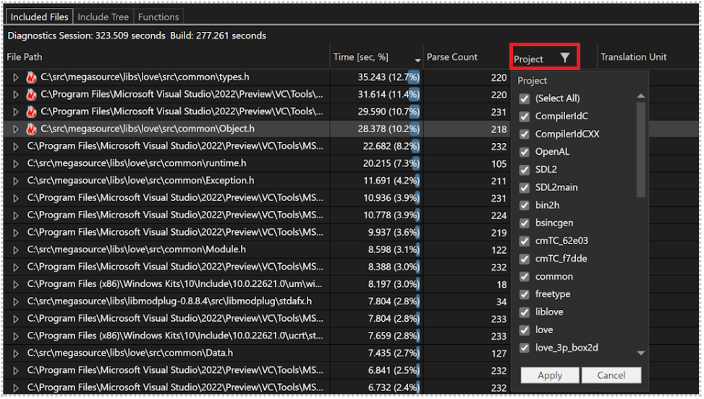Expand the runtime.h tree row
Screen dimensions: 704x399
[x=15, y=163]
